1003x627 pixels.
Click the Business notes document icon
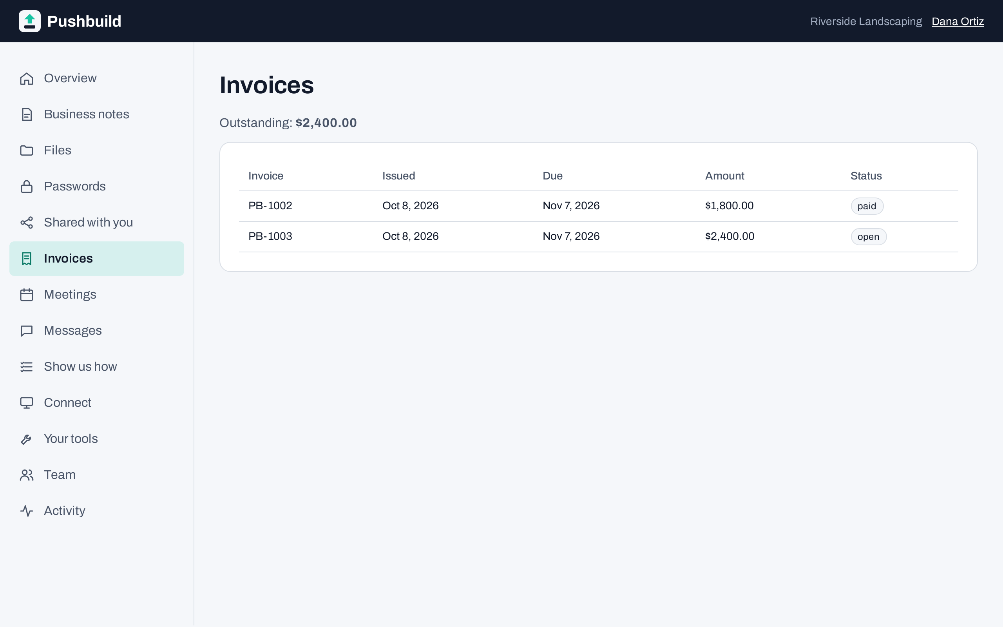point(27,114)
